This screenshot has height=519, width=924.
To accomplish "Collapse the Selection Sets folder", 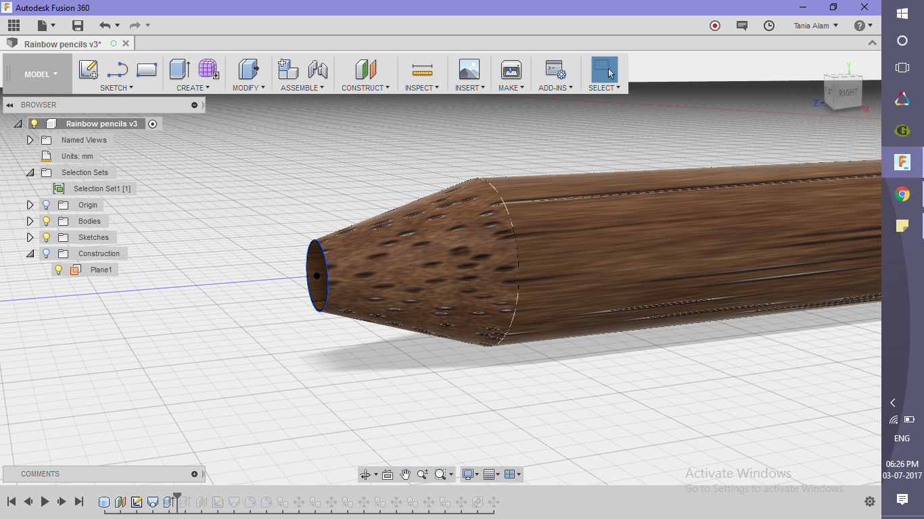I will pos(30,172).
